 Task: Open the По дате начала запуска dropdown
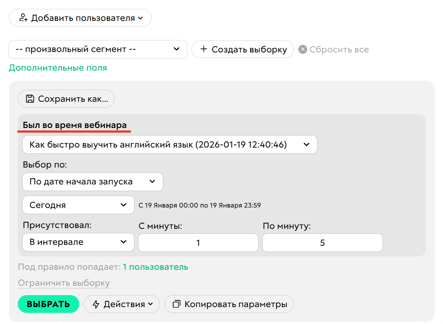pos(93,181)
